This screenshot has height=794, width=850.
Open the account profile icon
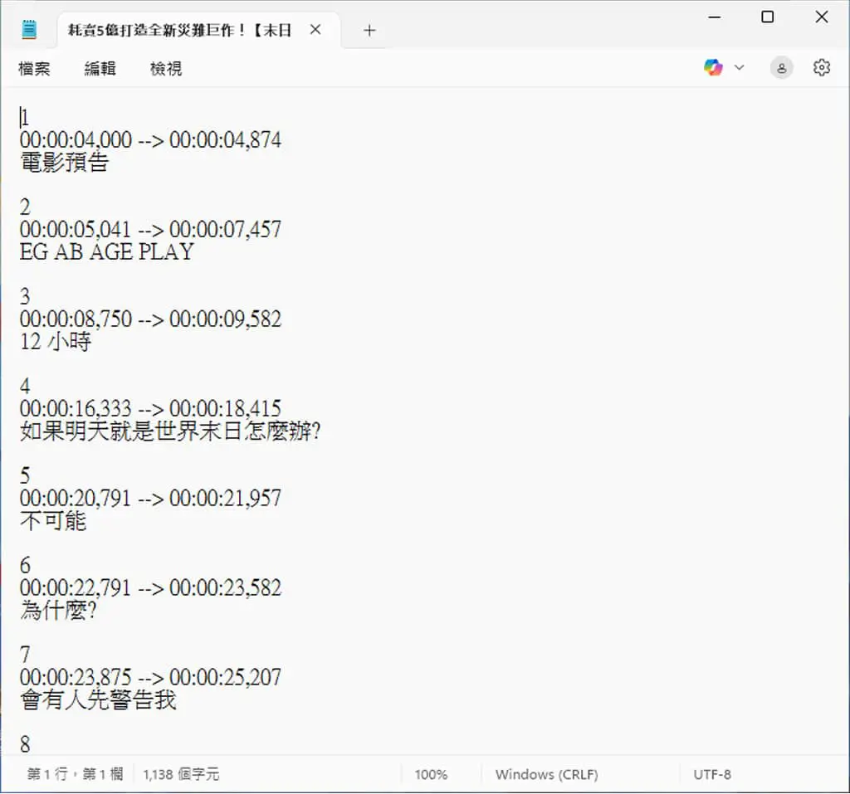click(x=781, y=68)
